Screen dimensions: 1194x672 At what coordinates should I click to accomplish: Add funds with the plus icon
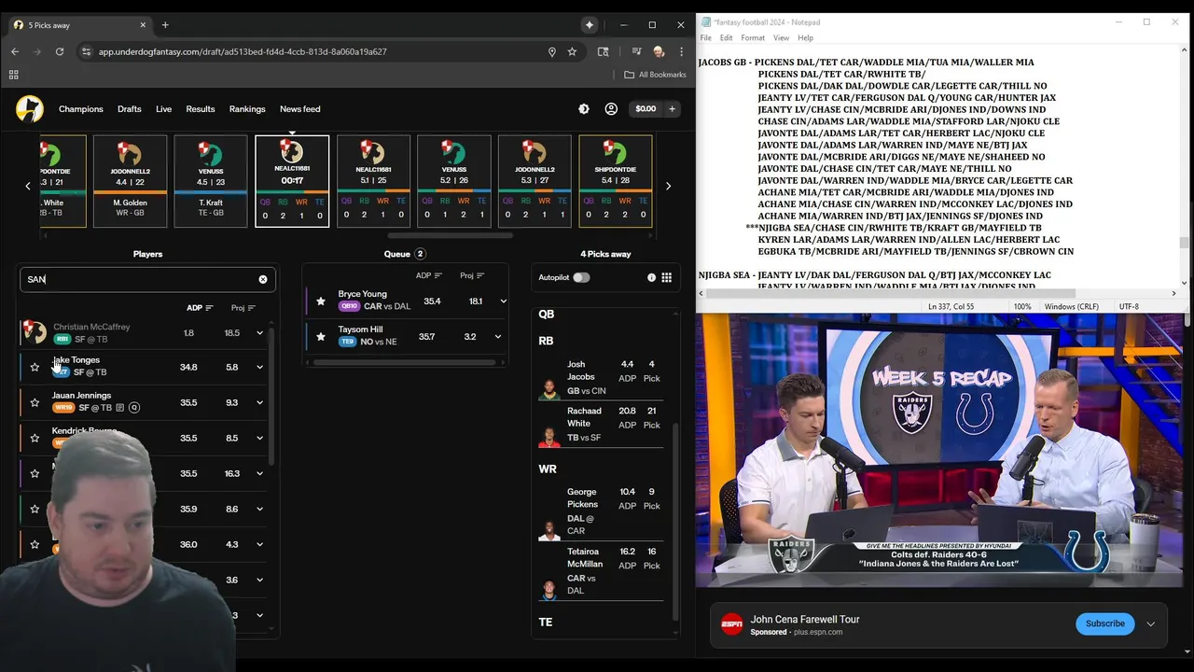coord(672,109)
